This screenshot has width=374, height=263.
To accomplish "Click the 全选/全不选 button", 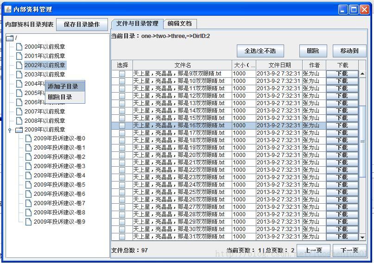I will click(x=260, y=51).
